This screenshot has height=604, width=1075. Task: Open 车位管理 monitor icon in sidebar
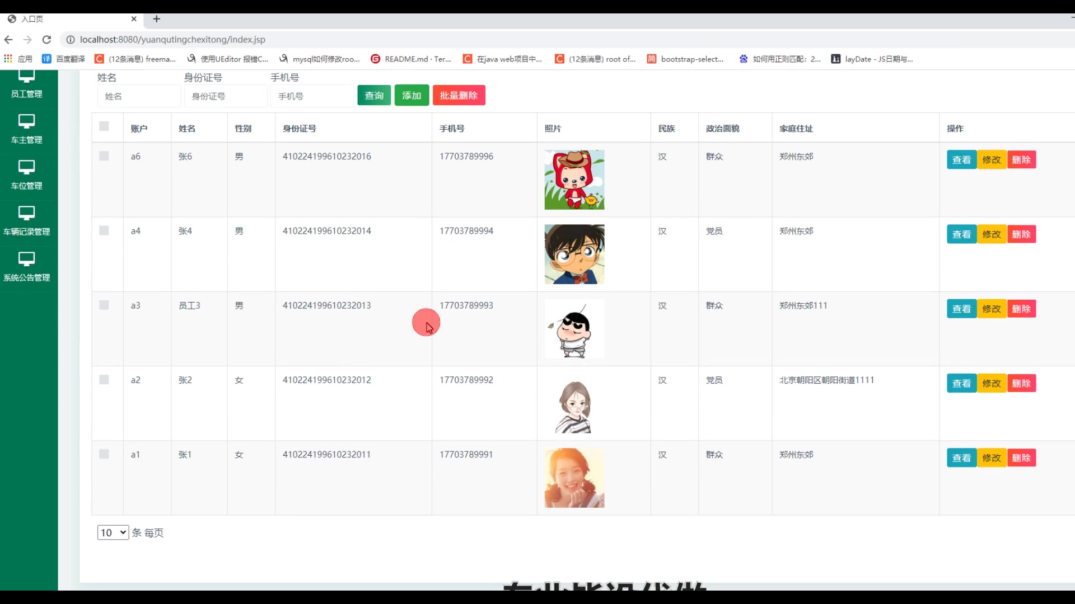[x=26, y=167]
